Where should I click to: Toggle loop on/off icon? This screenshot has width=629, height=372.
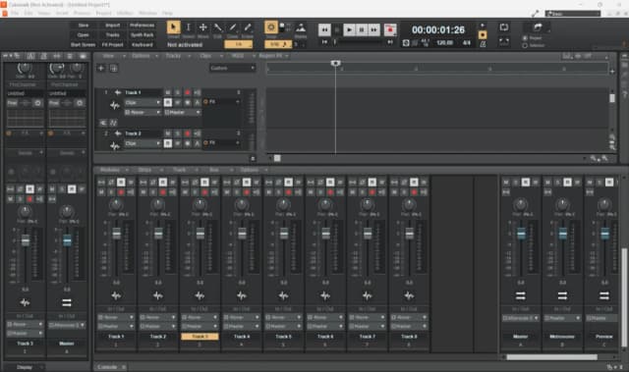[504, 27]
